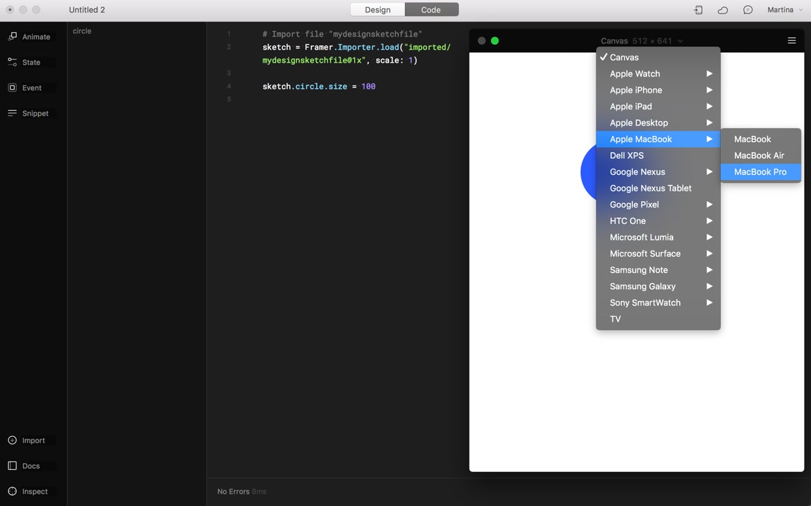This screenshot has width=811, height=506.
Task: Open the Docs icon in sidebar
Action: pos(12,466)
